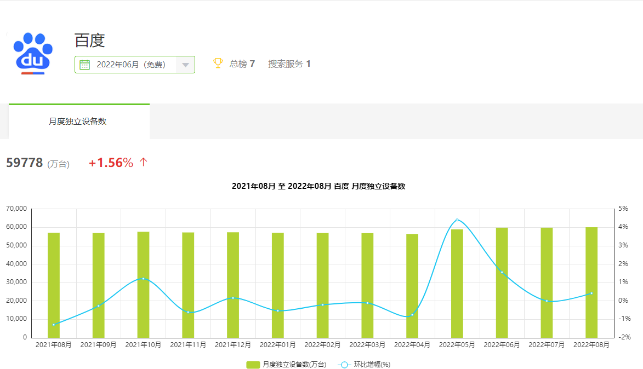Click the red upward growth arrow
643x369 pixels.
pyautogui.click(x=143, y=162)
